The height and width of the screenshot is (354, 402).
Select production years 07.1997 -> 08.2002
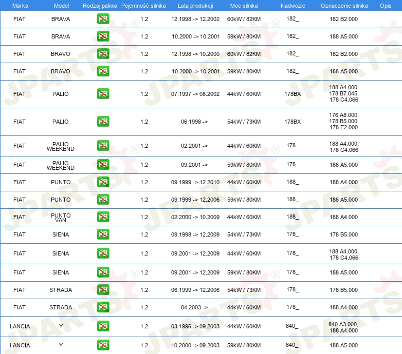(195, 94)
